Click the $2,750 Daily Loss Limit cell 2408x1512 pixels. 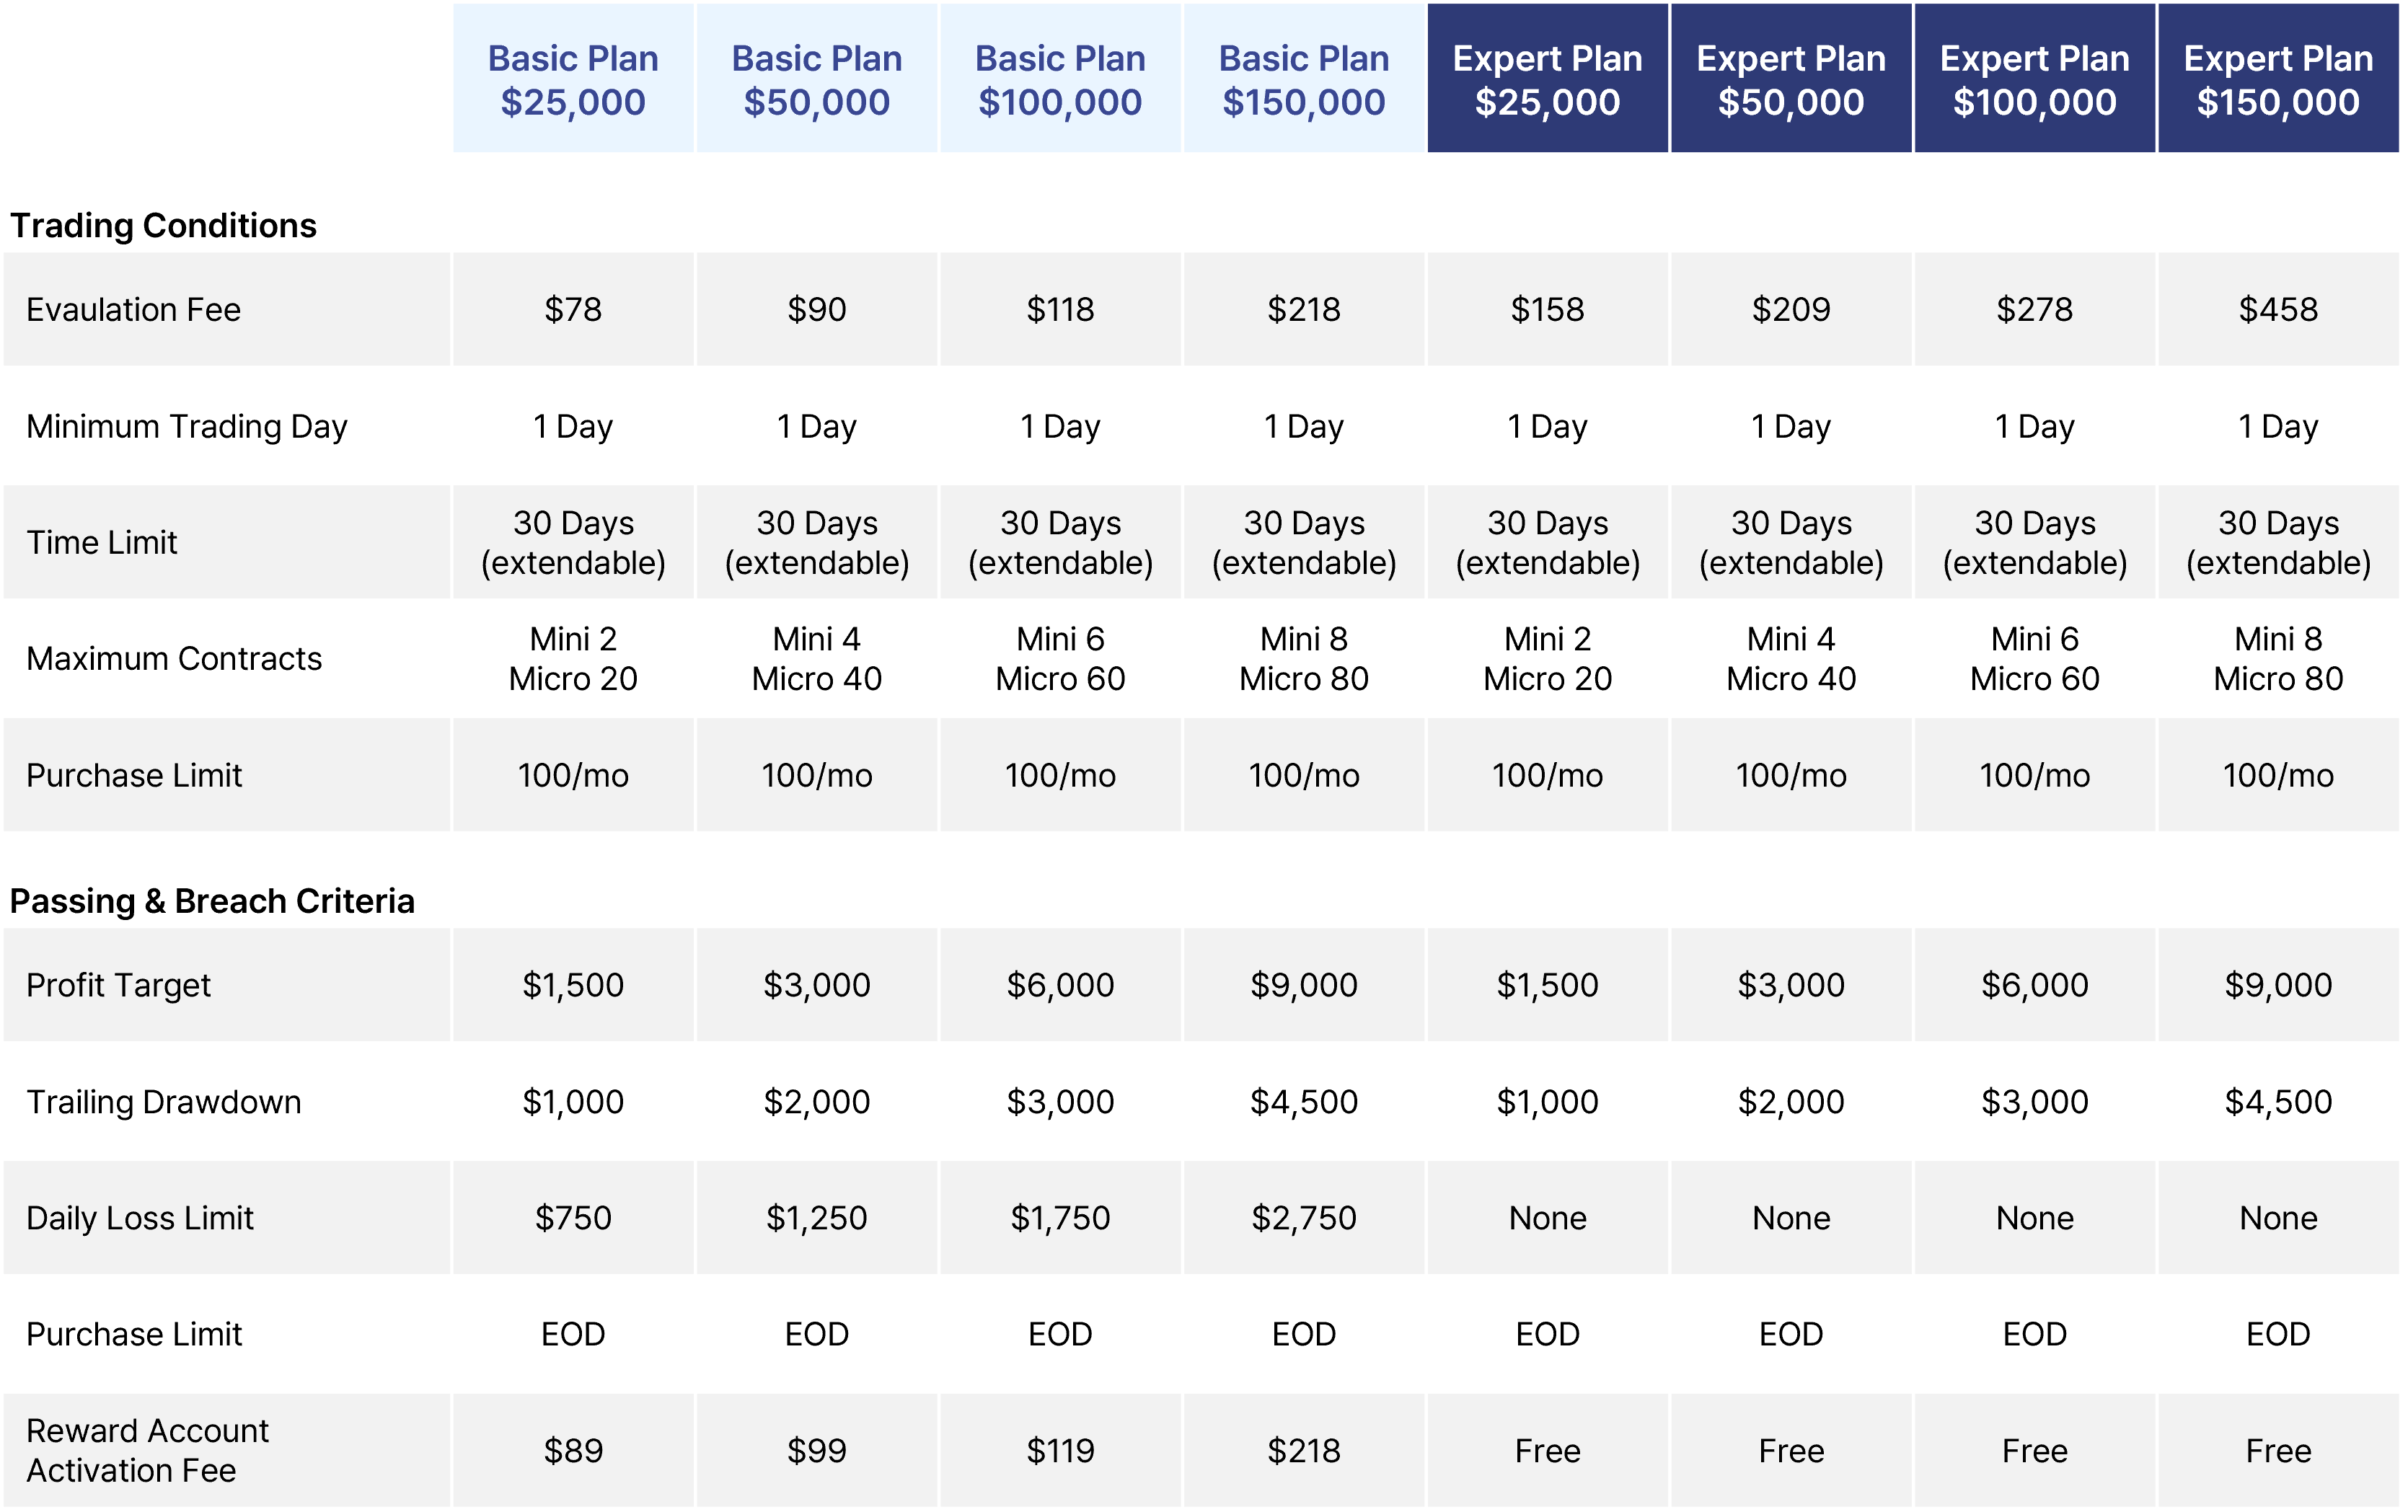coord(1304,1218)
